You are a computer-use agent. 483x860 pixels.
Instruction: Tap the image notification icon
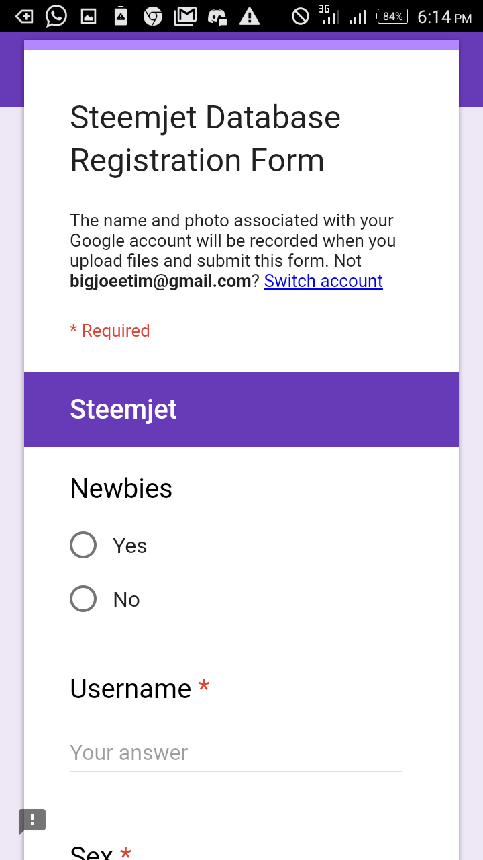(89, 17)
